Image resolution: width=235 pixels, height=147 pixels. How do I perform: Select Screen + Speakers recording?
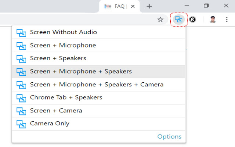pos(58,58)
